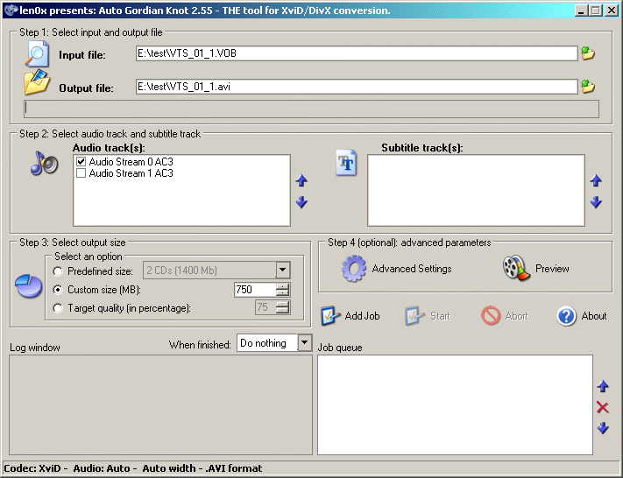Uncheck Audio Stream 0 AC3
Screen dimensions: 623x478
pos(81,162)
